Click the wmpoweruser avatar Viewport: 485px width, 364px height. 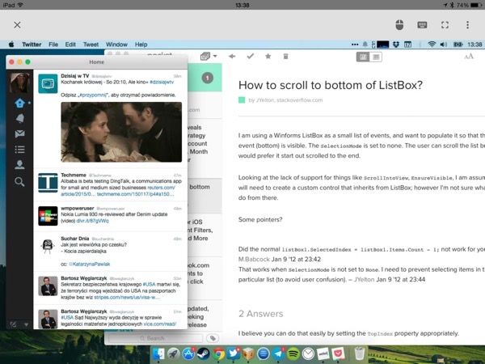48,216
